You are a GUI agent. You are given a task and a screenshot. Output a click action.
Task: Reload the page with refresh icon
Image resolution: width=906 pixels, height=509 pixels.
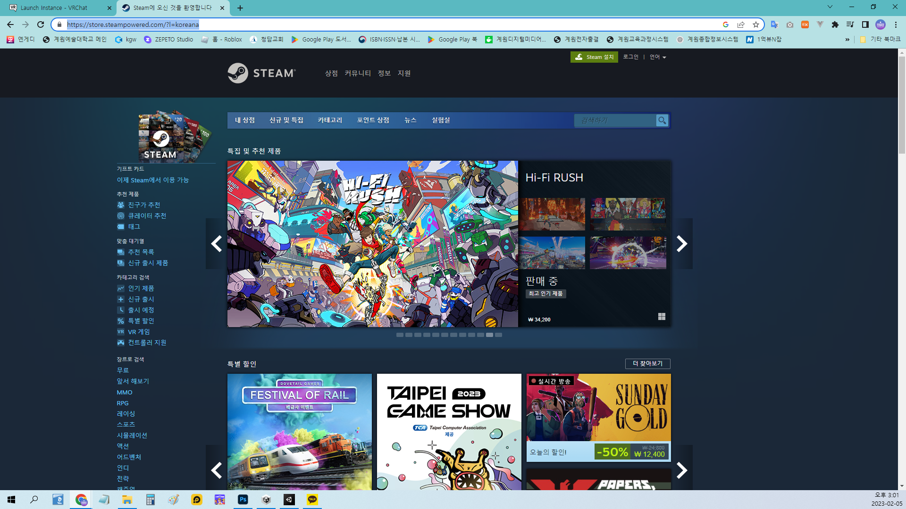click(x=41, y=25)
